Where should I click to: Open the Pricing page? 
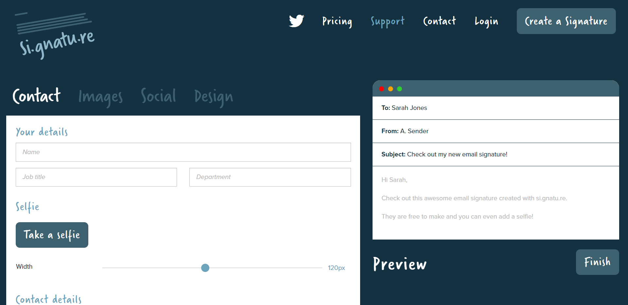337,21
